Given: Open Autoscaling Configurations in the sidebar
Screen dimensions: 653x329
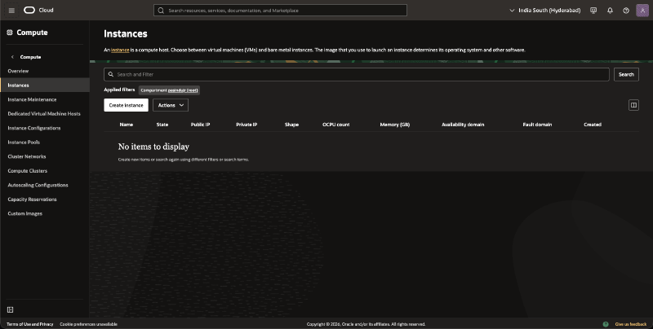Looking at the screenshot, I should (38, 185).
